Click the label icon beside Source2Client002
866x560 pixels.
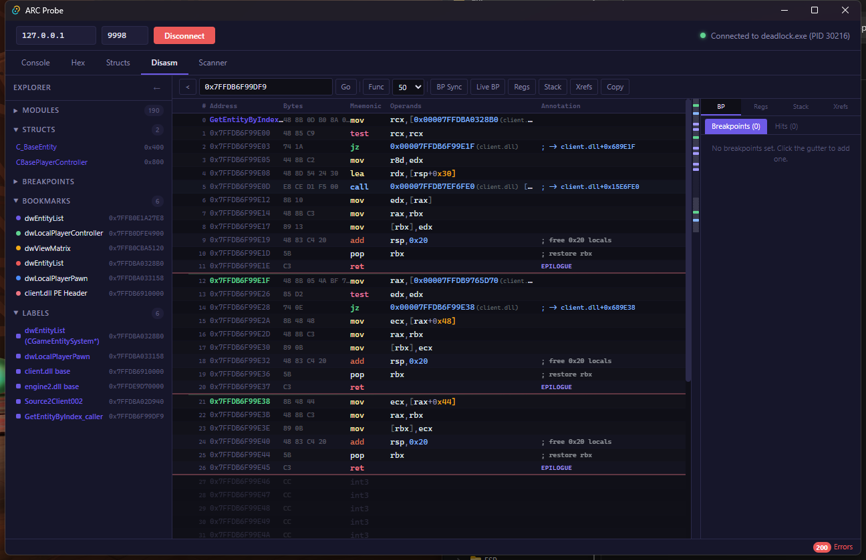tap(18, 401)
